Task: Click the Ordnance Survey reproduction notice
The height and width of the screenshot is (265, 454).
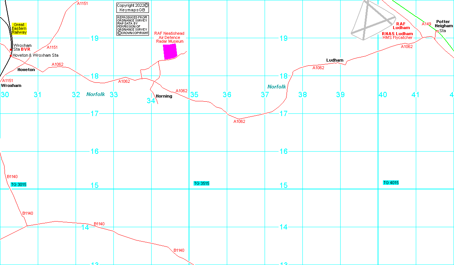Action: tap(133, 25)
